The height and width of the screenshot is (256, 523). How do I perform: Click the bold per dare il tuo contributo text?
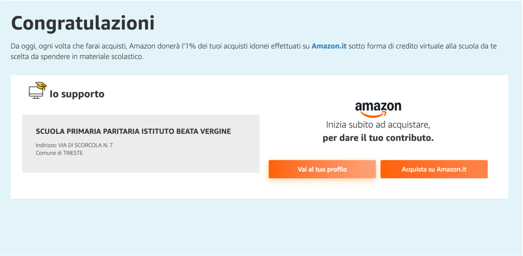[x=378, y=138]
